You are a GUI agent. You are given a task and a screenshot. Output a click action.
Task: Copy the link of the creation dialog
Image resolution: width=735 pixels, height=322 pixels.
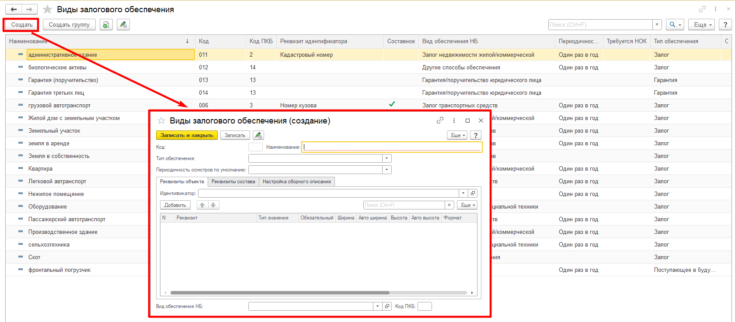pos(440,120)
